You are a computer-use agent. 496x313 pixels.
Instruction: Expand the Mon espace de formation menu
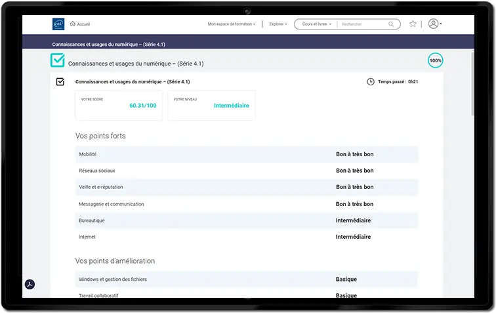(231, 24)
